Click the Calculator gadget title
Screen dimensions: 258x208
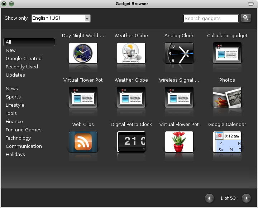pos(227,36)
